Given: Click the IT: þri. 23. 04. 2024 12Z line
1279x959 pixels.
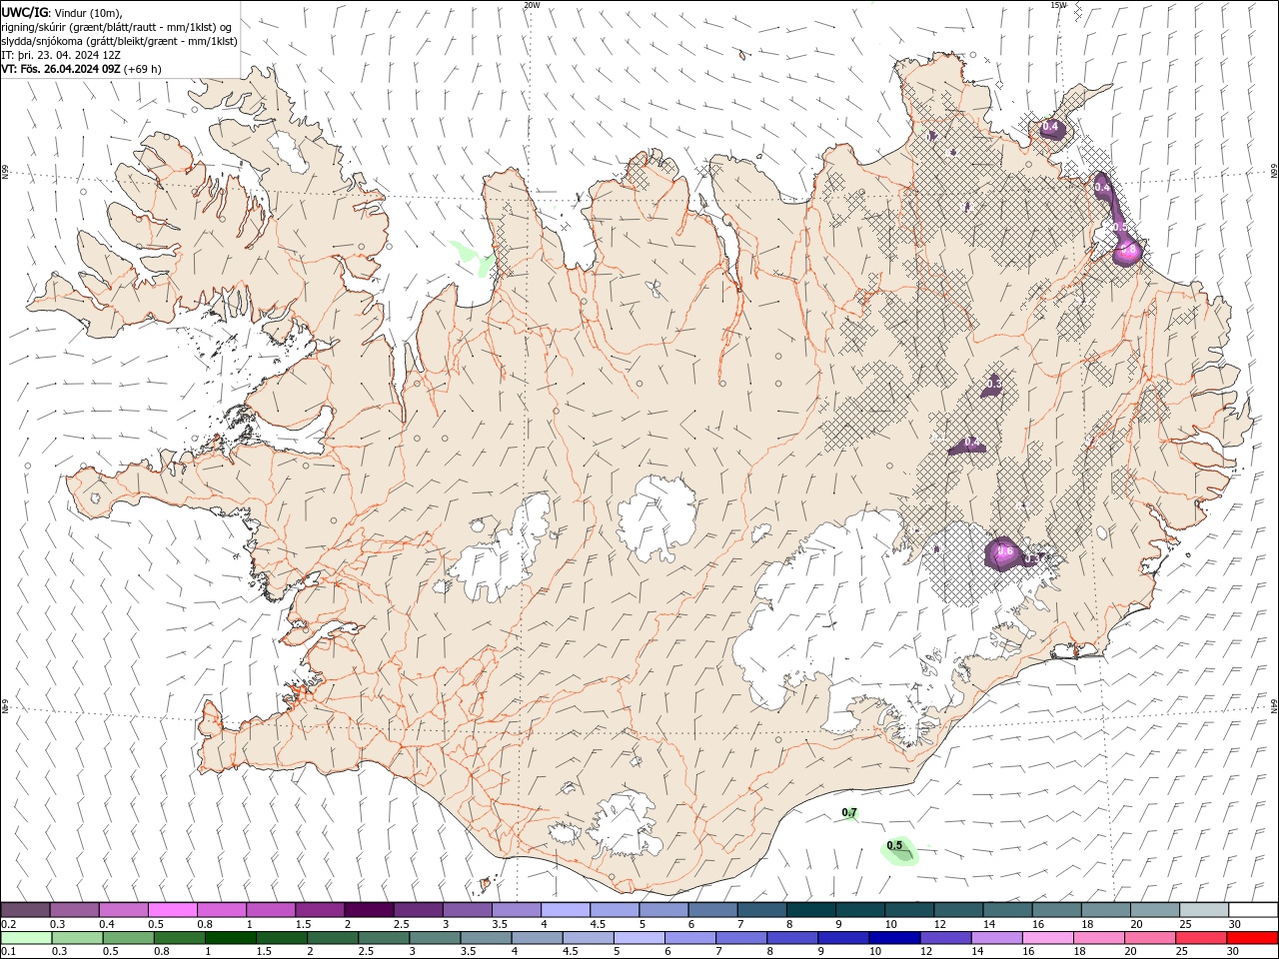Looking at the screenshot, I should [61, 55].
